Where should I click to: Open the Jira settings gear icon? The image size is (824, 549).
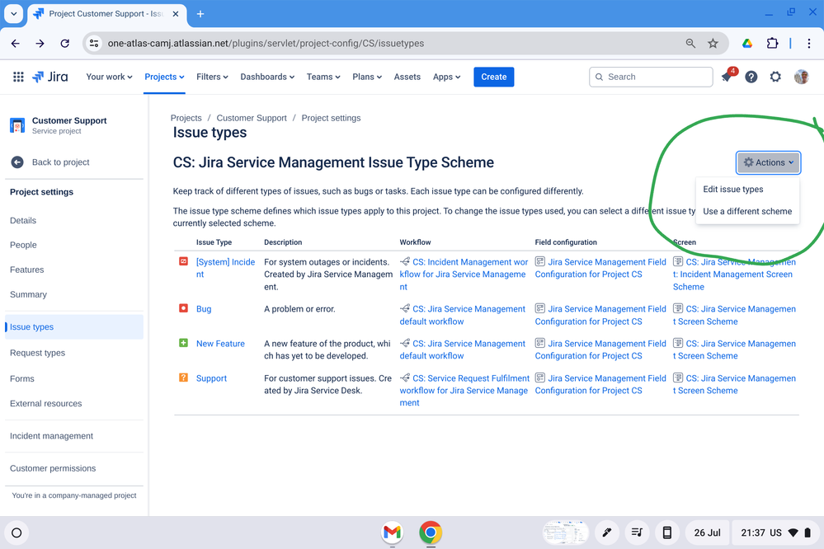pyautogui.click(x=775, y=77)
